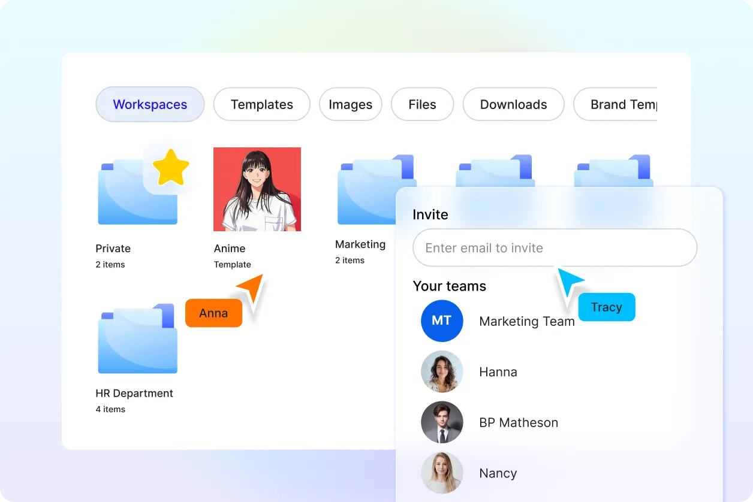Click Nancy's profile avatar
Viewport: 753px width, 502px height.
(x=442, y=473)
